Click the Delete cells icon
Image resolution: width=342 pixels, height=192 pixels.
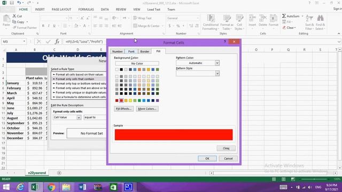pyautogui.click(x=263, y=18)
